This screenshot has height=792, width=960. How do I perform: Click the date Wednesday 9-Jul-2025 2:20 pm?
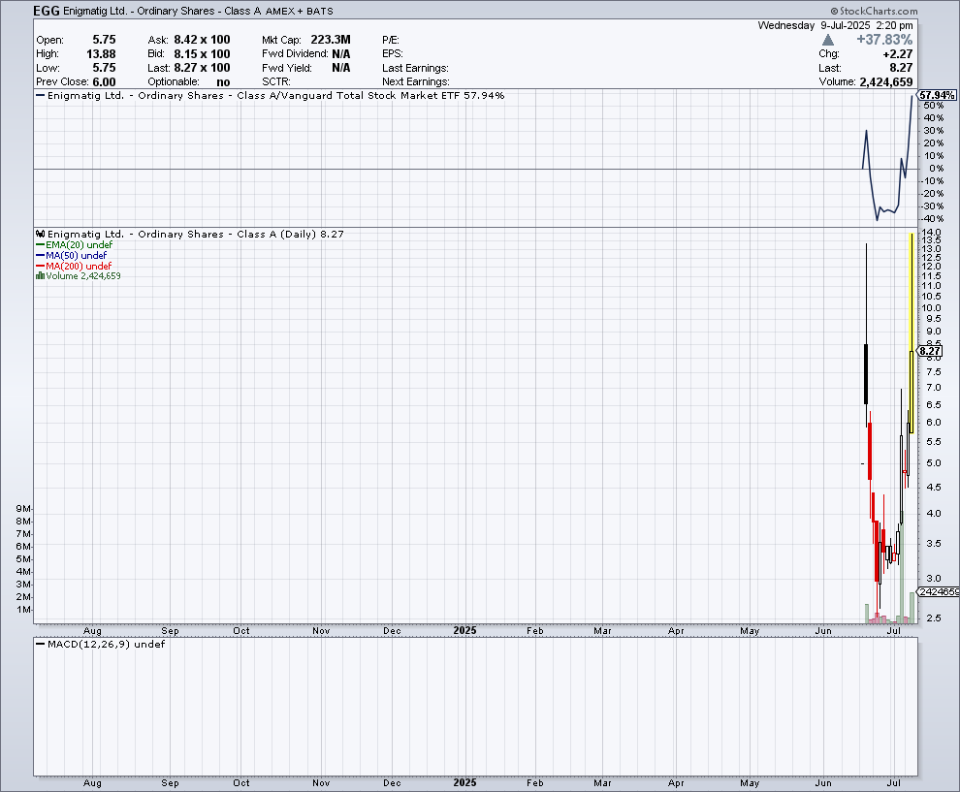point(835,25)
